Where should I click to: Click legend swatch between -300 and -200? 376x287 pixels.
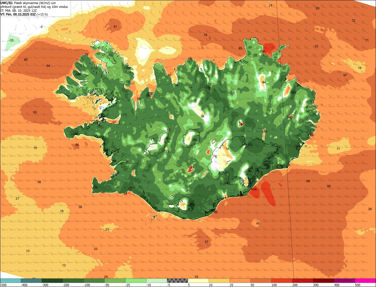[53, 281]
